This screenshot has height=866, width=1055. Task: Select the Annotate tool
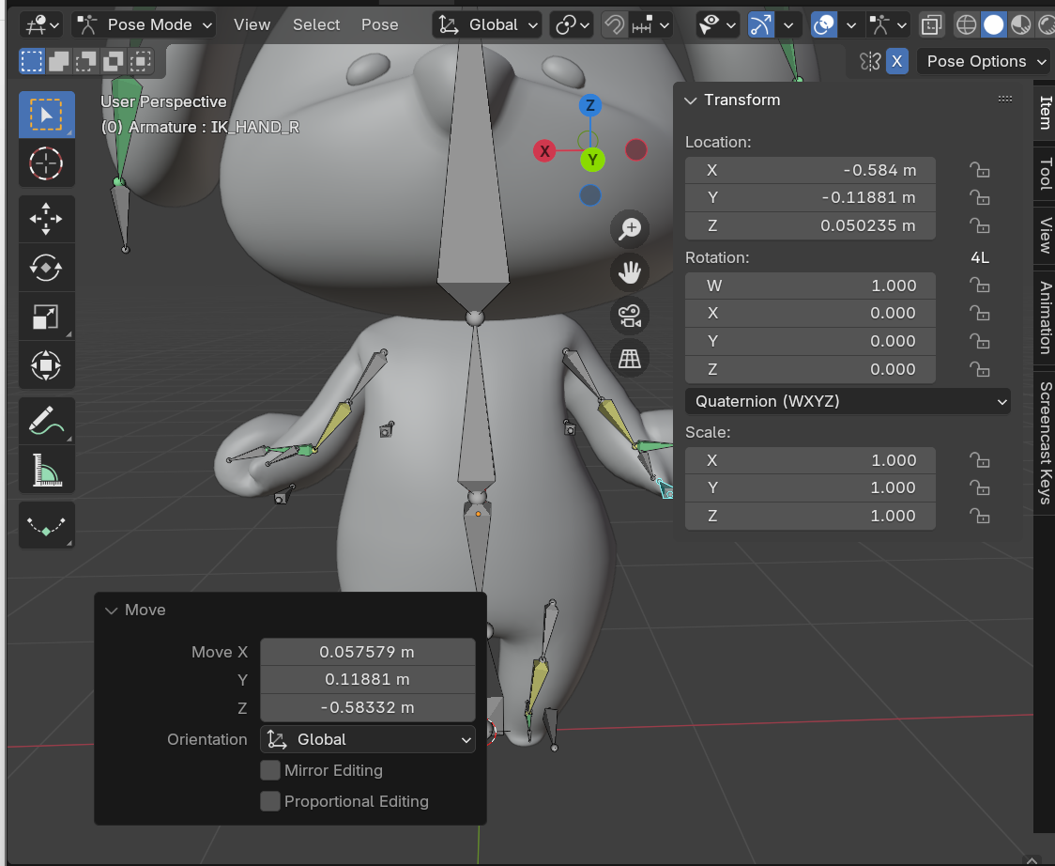tap(46, 421)
